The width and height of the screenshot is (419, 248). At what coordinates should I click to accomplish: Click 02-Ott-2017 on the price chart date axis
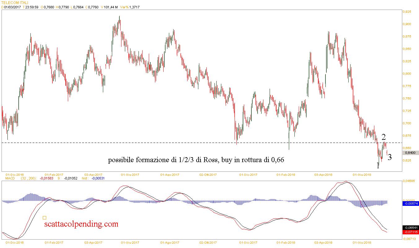(208, 175)
